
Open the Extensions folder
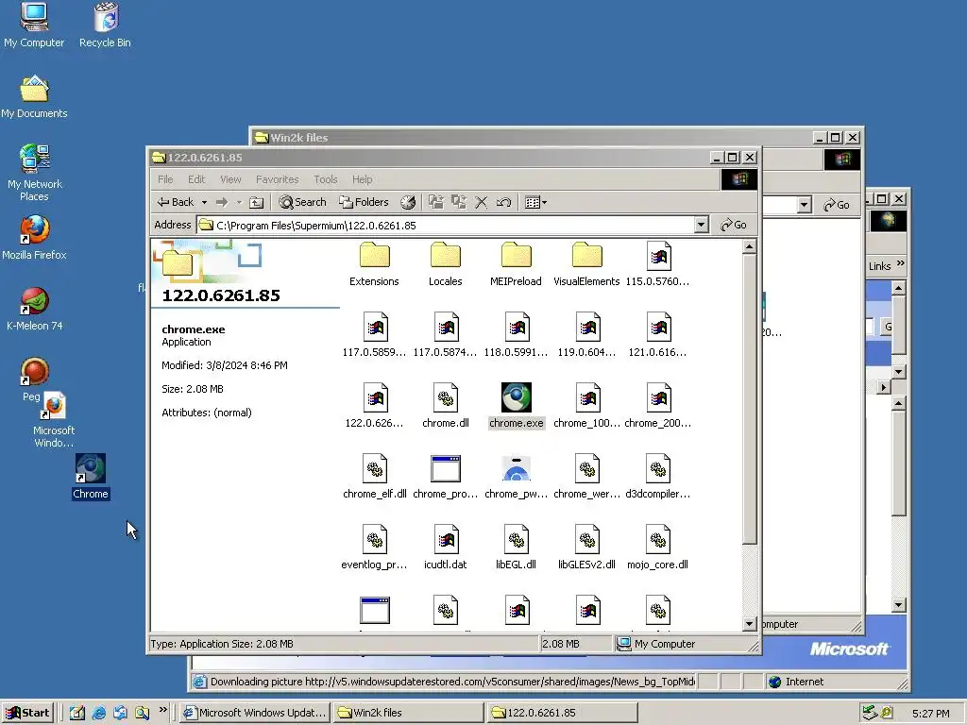point(374,264)
